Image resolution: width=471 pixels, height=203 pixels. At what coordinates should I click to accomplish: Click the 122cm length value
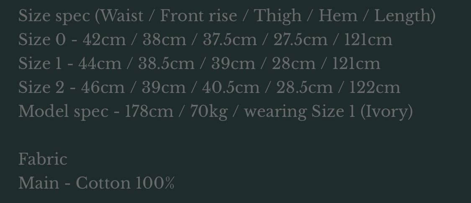pyautogui.click(x=375, y=88)
